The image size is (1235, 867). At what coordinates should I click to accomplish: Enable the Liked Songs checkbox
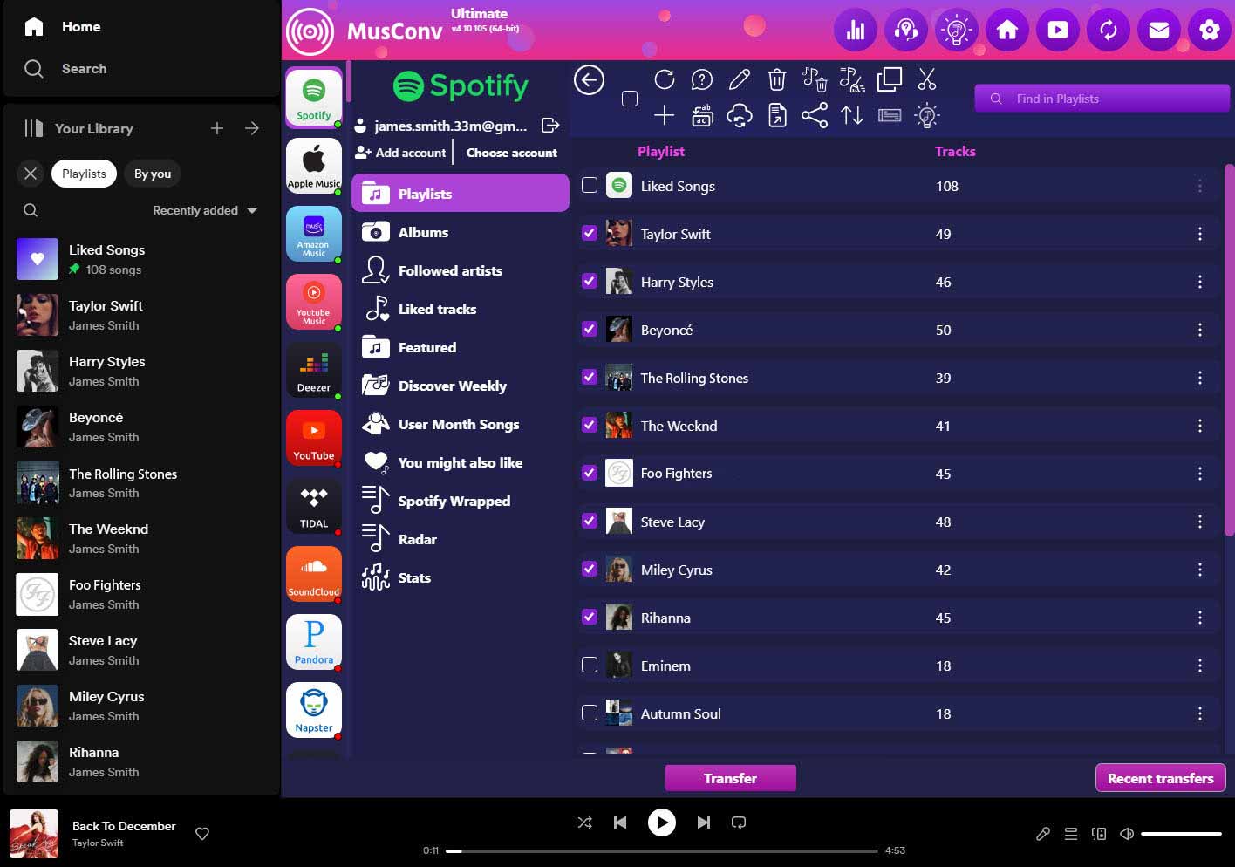pyautogui.click(x=590, y=185)
